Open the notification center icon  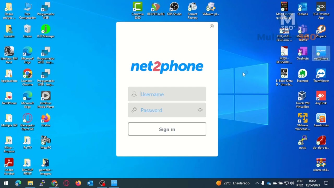(326, 183)
